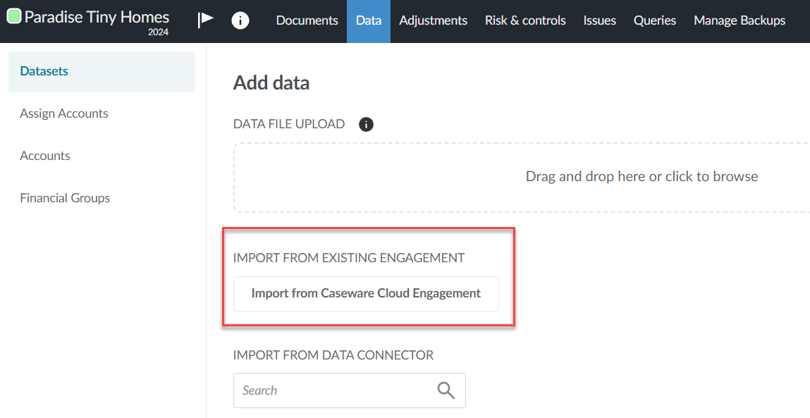This screenshot has height=418, width=810.
Task: Click the magnifying glass search icon
Action: coord(446,391)
